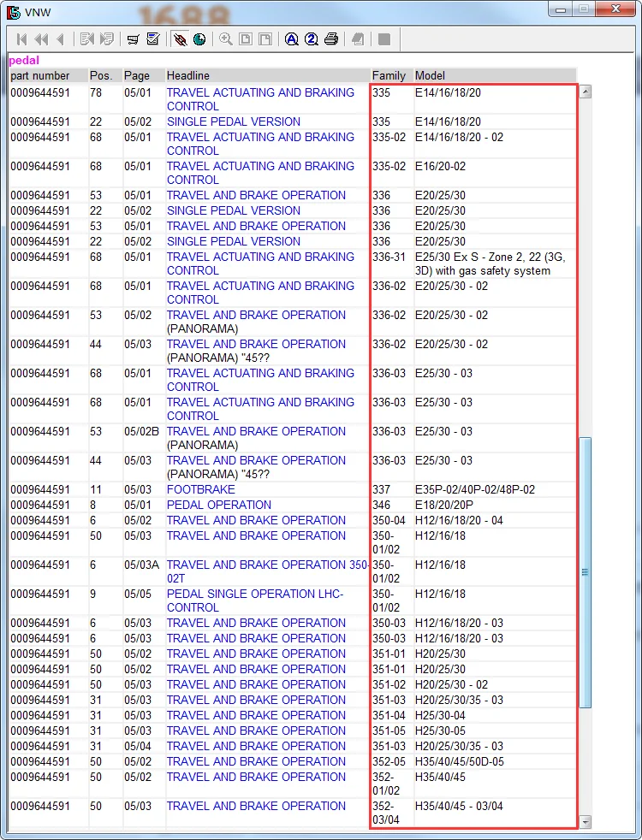The height and width of the screenshot is (840, 642).
Task: Select page cell 05/02B
Action: point(141,432)
